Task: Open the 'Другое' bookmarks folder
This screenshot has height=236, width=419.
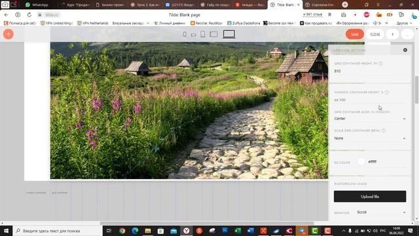Action: click(x=404, y=24)
